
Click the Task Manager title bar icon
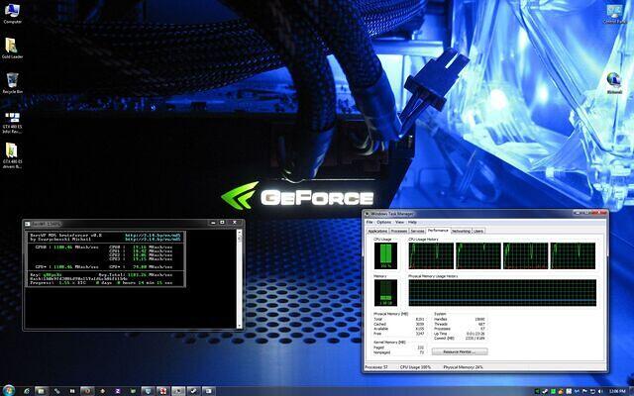[368, 214]
